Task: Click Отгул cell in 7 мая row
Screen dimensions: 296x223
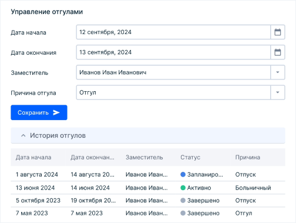Action: pyautogui.click(x=244, y=213)
